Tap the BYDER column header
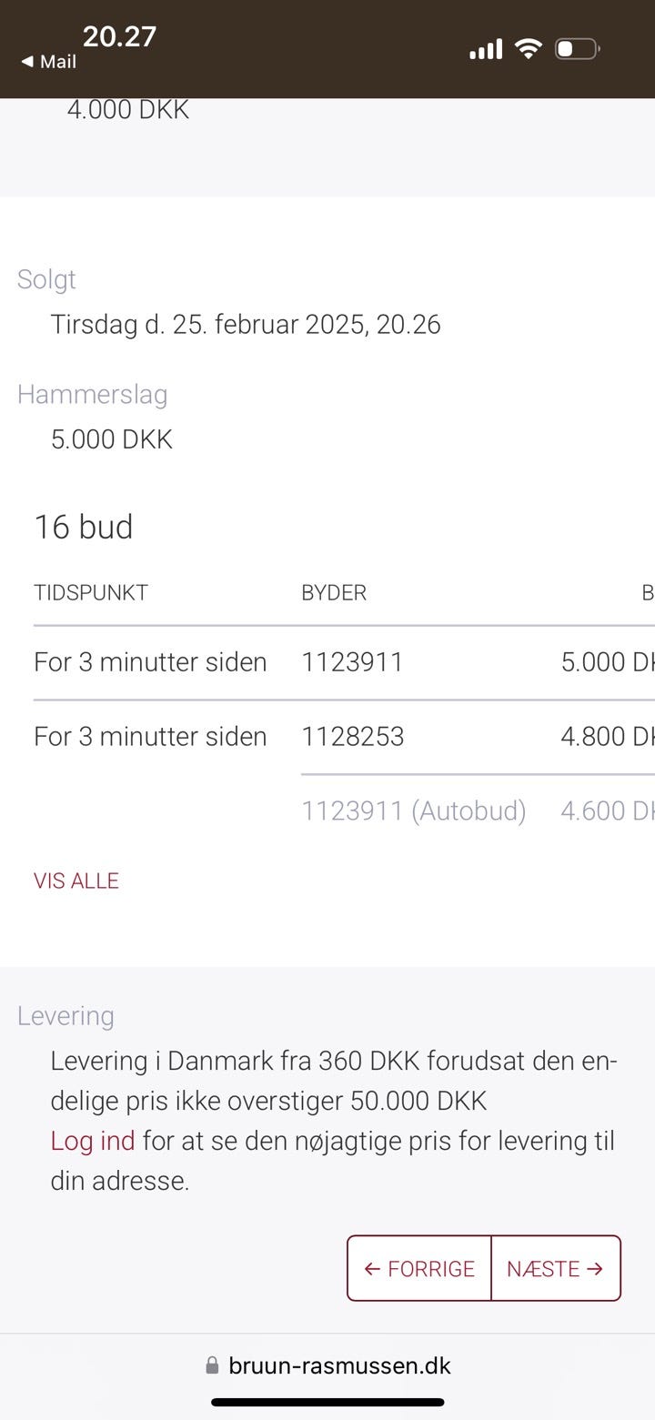The height and width of the screenshot is (1420, 655). click(334, 593)
